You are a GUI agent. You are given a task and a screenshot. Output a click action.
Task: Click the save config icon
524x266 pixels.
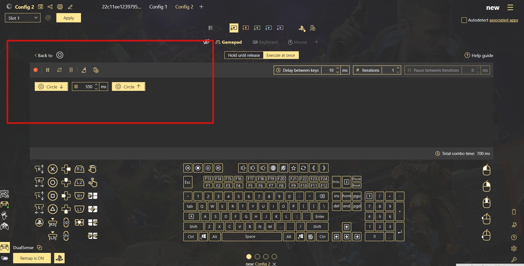40,7
